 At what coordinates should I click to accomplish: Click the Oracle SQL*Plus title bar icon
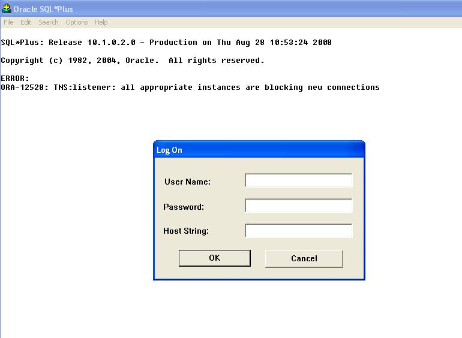tap(7, 9)
